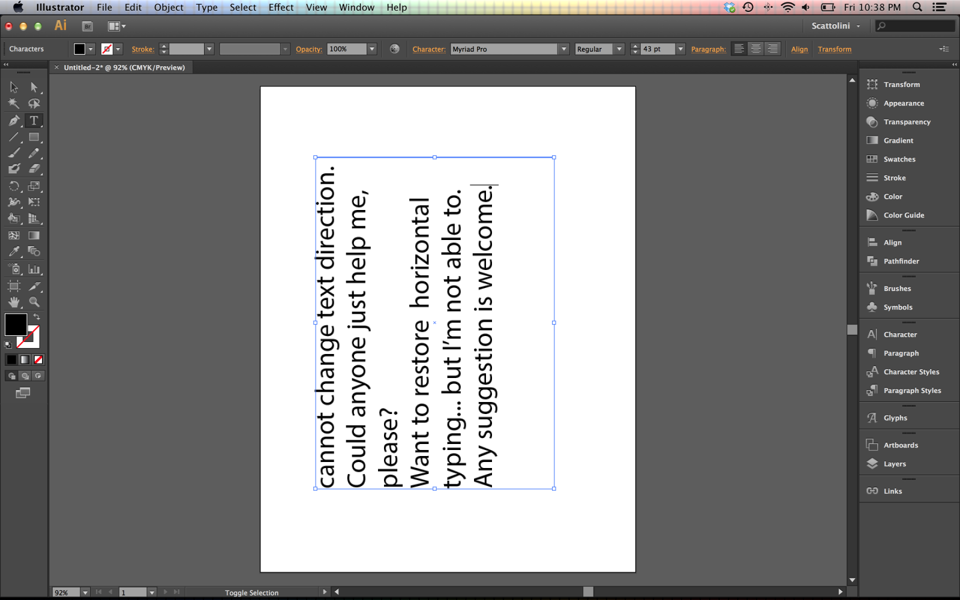960x600 pixels.
Task: Close the Untitled-2 document tab
Action: [57, 67]
